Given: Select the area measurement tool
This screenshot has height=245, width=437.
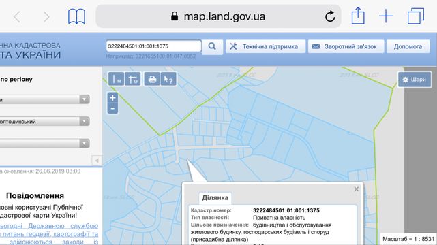Looking at the screenshot, I should click(133, 79).
